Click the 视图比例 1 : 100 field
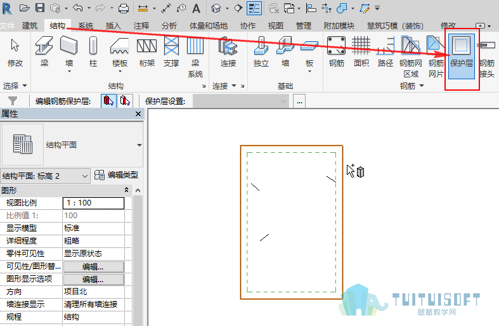The height and width of the screenshot is (326, 499). click(x=93, y=203)
